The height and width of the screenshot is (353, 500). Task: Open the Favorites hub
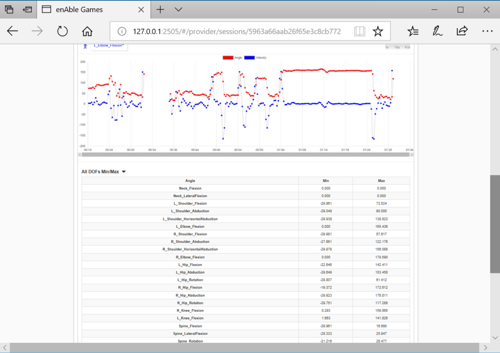[413, 31]
